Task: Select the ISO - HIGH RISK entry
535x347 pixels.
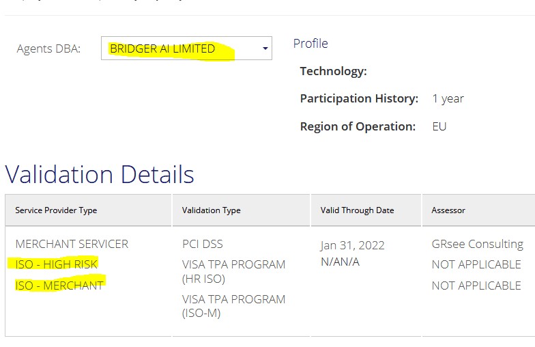Action: [x=56, y=264]
